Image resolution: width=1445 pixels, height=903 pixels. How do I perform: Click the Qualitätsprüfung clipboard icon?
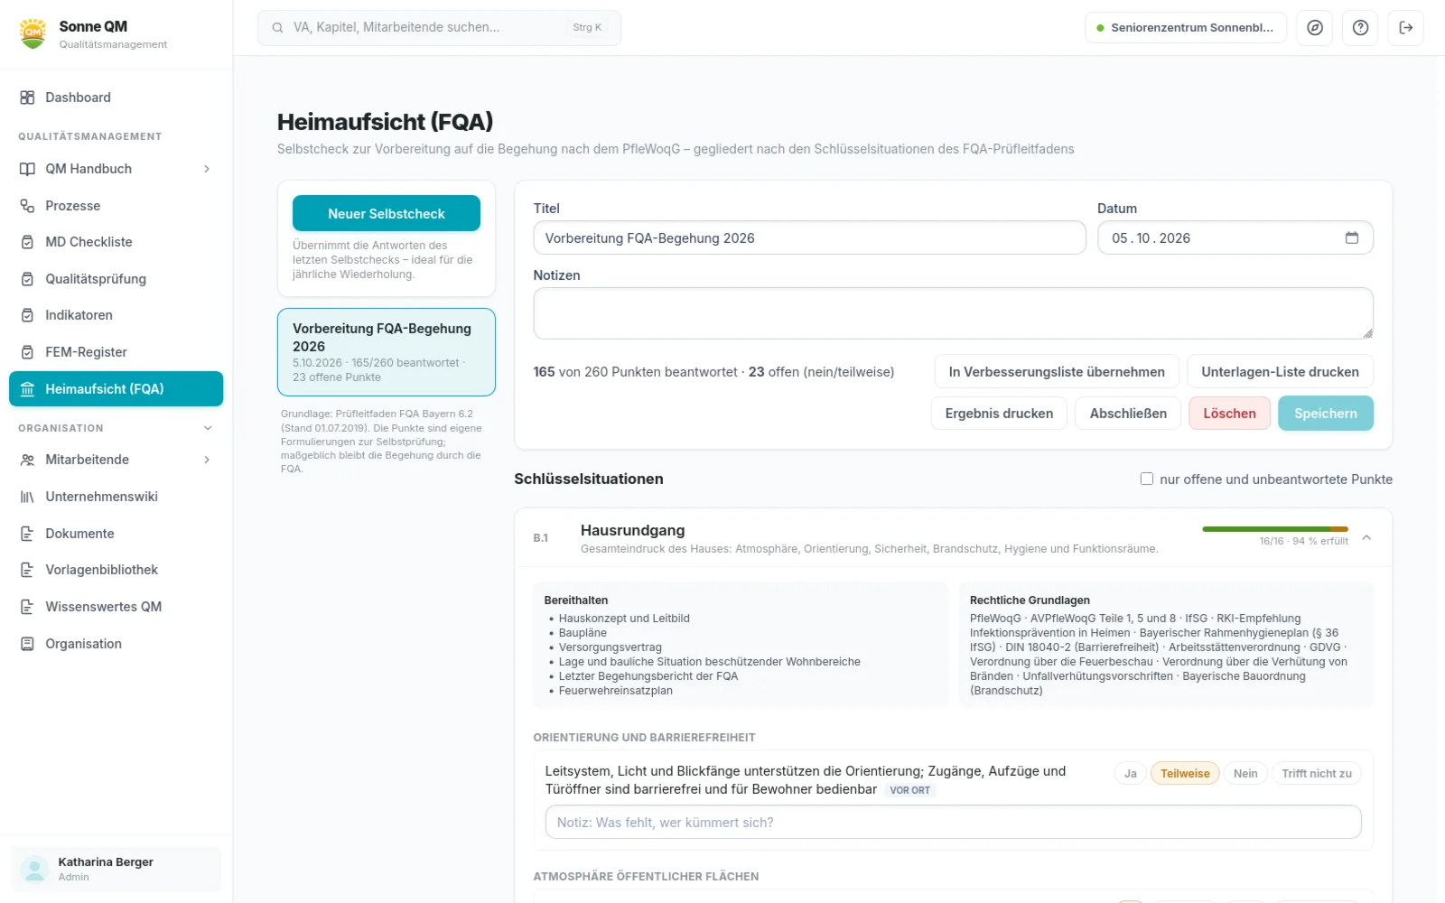pos(27,279)
